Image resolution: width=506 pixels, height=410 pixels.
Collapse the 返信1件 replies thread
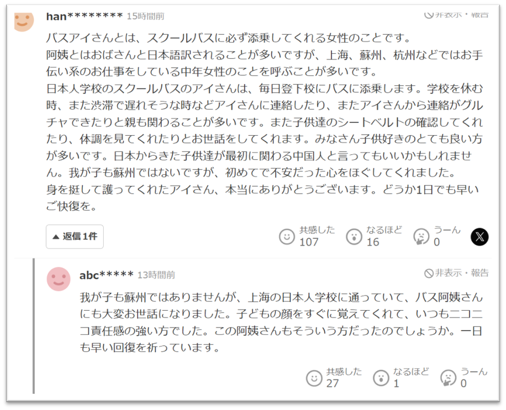point(75,237)
